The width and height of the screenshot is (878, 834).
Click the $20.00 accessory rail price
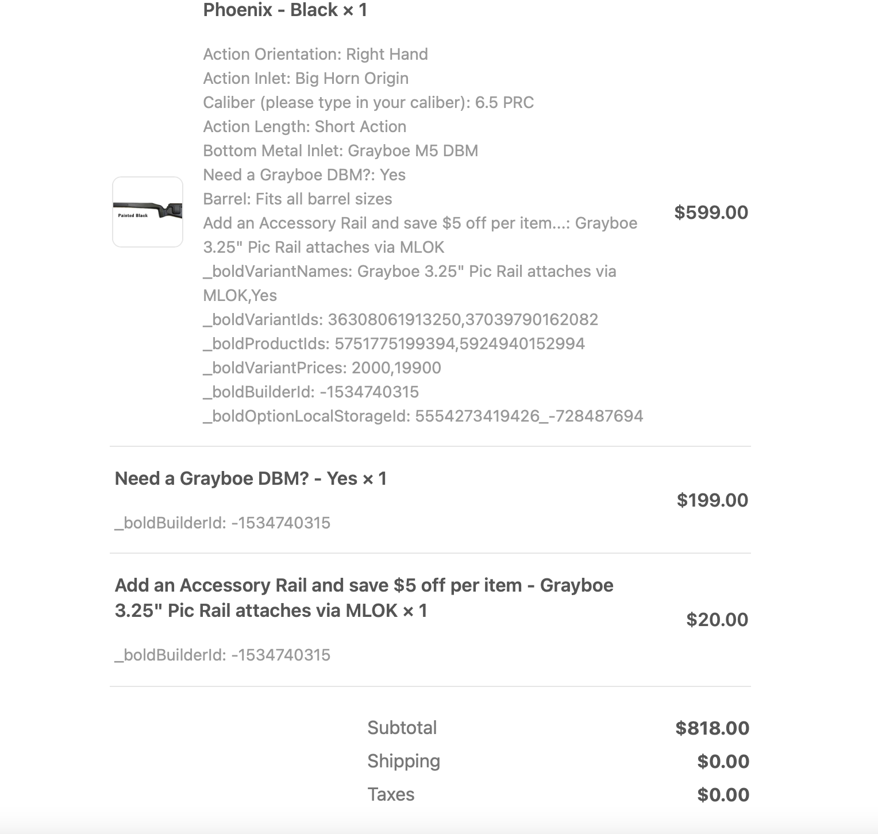pos(717,620)
